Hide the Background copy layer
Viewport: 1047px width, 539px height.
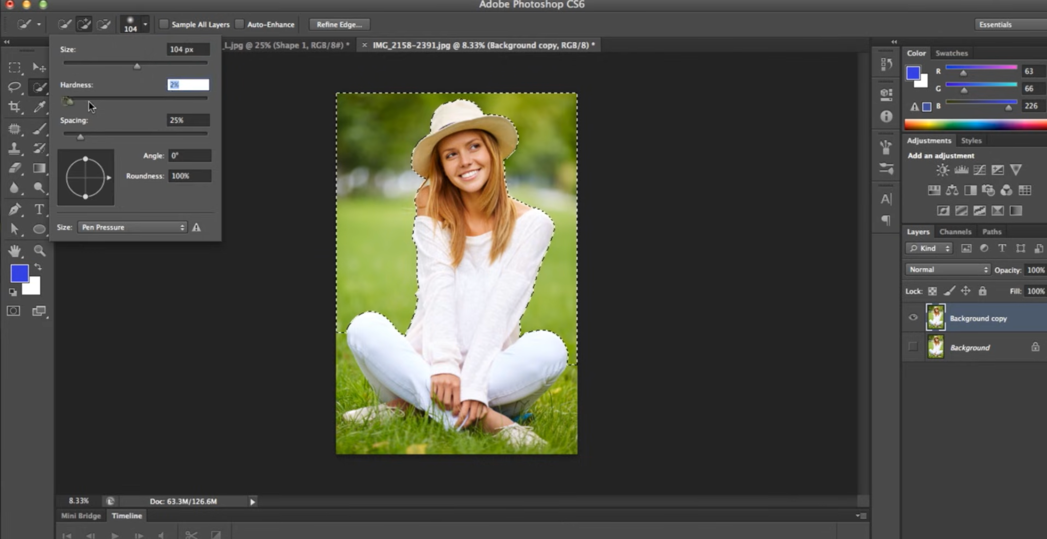pyautogui.click(x=913, y=317)
